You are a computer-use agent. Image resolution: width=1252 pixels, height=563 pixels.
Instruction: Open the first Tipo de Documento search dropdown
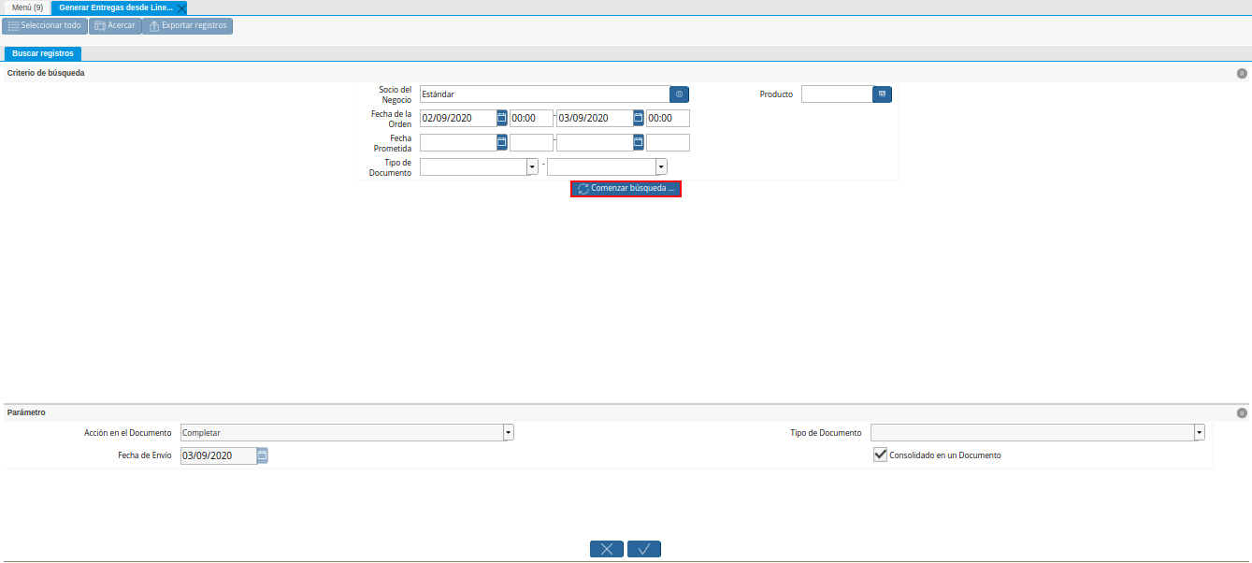click(x=532, y=166)
